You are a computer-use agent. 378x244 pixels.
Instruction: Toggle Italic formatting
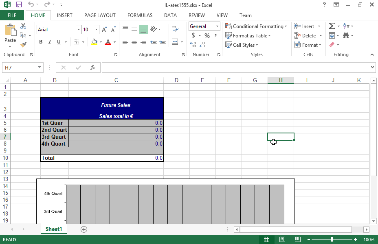pyautogui.click(x=50, y=42)
